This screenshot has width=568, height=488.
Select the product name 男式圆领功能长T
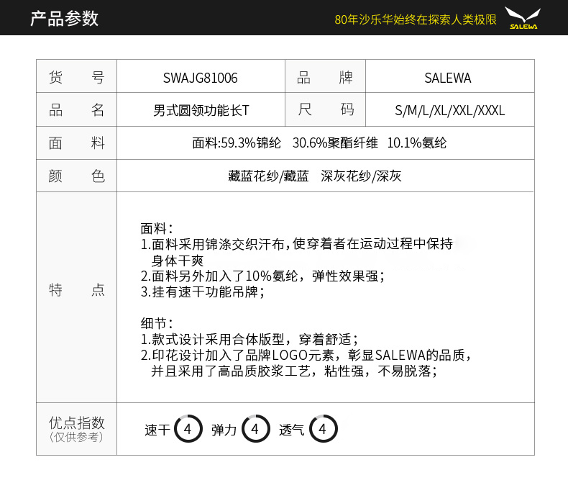(201, 111)
